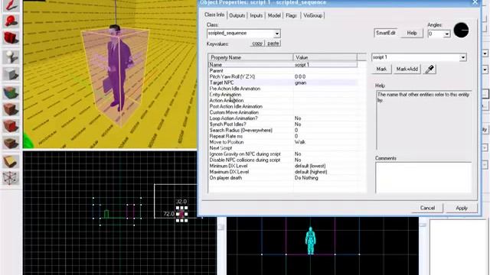Select the Parent property row
Screen dimensions: 490x275
[283, 71]
